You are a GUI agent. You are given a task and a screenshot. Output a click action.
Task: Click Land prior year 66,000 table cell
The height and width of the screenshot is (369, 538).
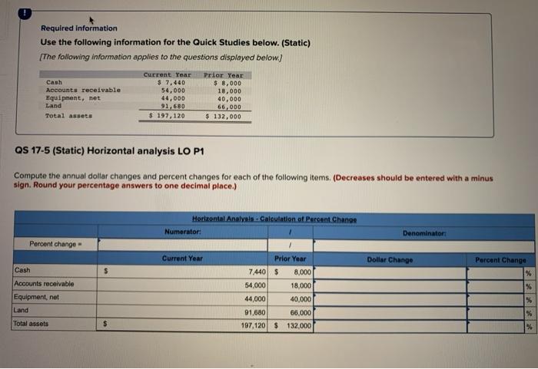pos(291,312)
